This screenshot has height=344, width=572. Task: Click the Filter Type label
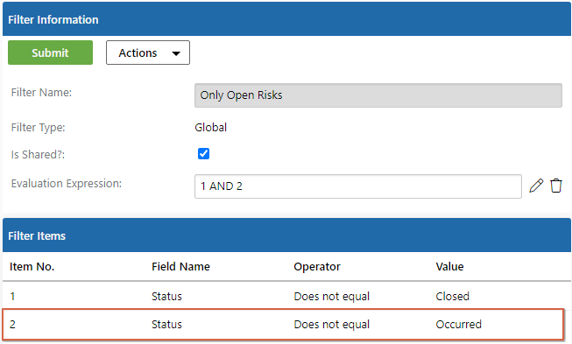point(39,128)
